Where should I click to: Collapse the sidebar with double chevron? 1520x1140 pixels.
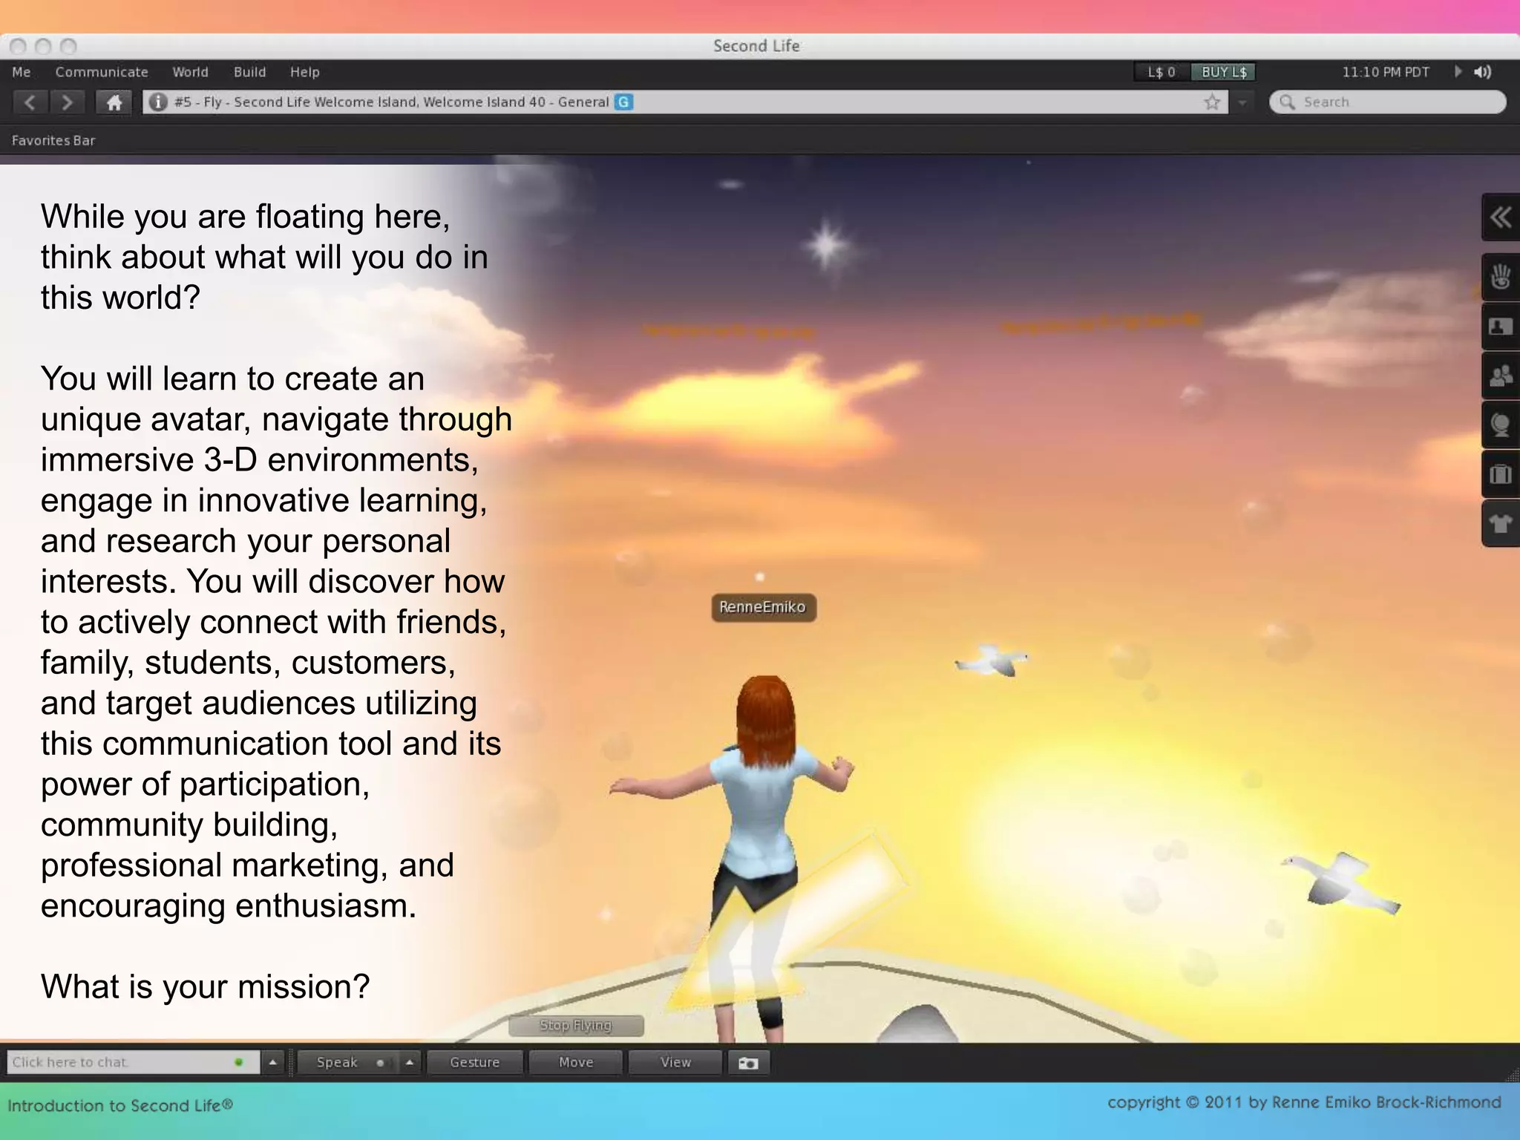pyautogui.click(x=1501, y=217)
